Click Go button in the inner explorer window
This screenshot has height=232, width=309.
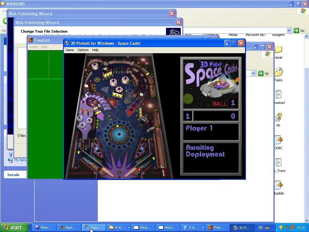pyautogui.click(x=263, y=73)
